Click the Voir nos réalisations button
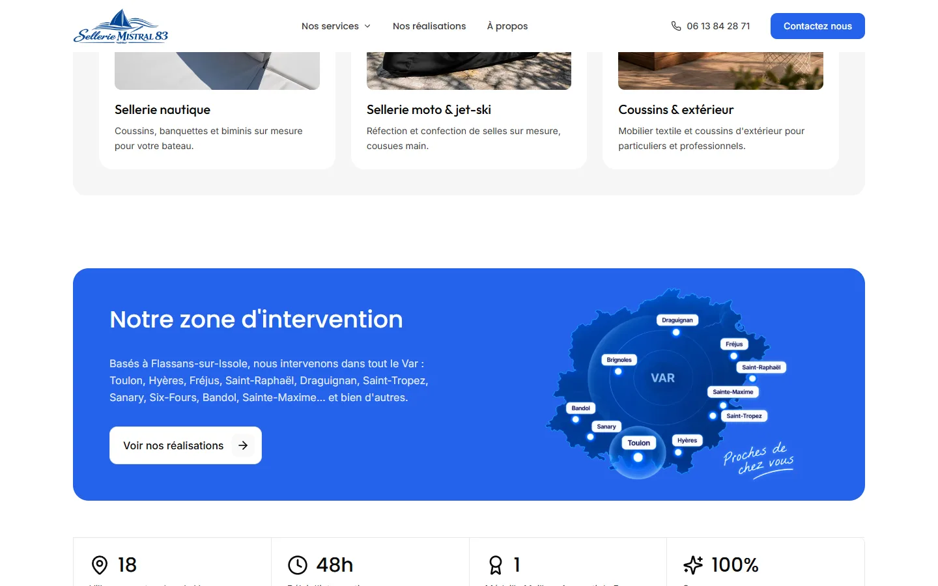 click(x=186, y=445)
